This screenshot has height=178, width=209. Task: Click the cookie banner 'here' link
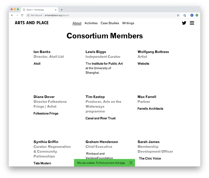(122, 163)
